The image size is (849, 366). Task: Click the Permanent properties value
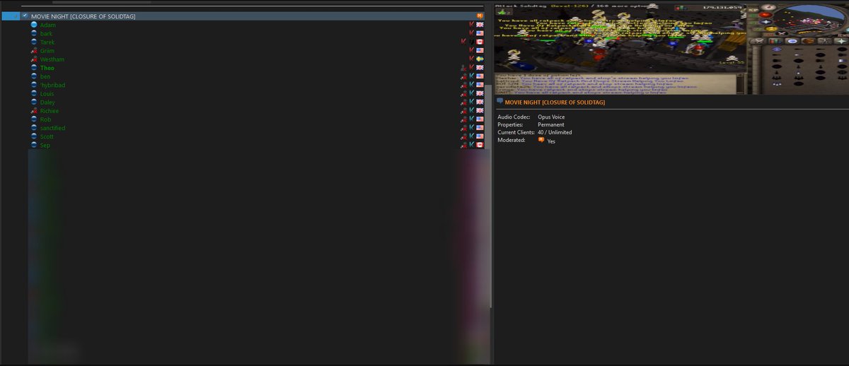(x=551, y=124)
